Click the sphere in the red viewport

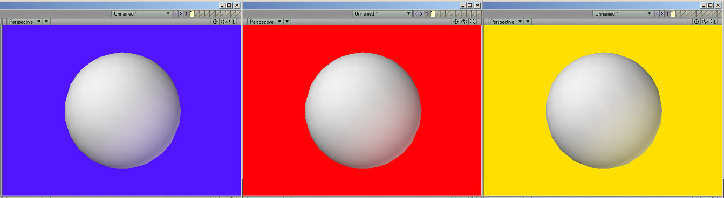point(363,110)
